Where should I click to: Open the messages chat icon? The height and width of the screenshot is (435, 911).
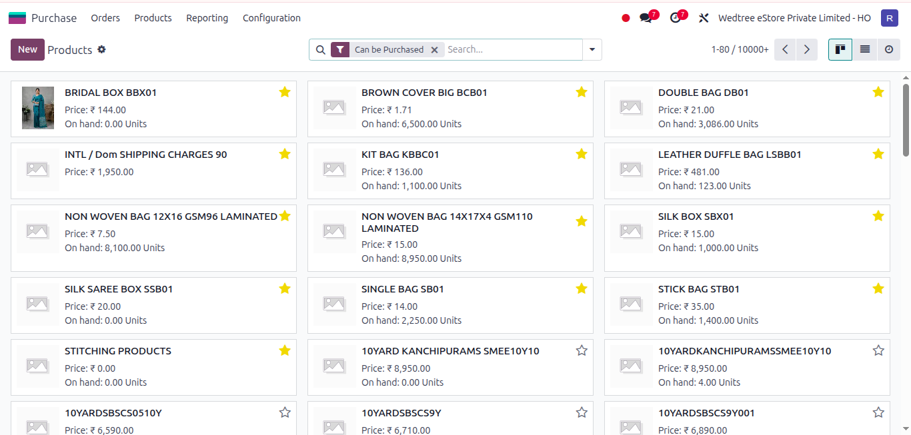[x=646, y=18]
